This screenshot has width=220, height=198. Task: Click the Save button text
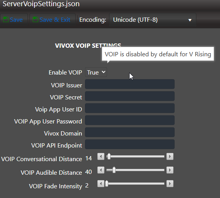(x=16, y=20)
